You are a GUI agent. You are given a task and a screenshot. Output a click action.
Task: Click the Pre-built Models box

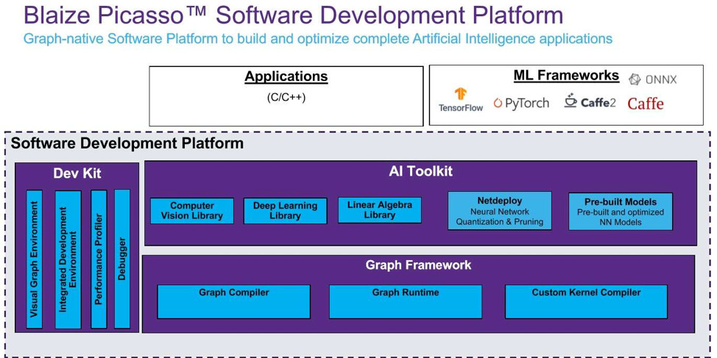point(621,212)
